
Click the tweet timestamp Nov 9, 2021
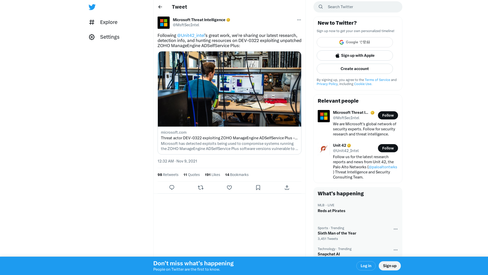tap(177, 161)
